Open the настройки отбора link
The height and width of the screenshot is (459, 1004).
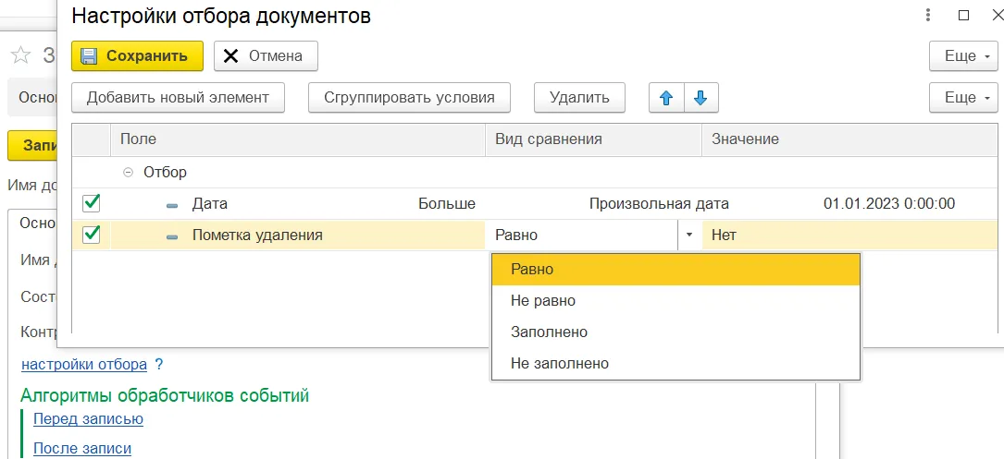click(84, 364)
